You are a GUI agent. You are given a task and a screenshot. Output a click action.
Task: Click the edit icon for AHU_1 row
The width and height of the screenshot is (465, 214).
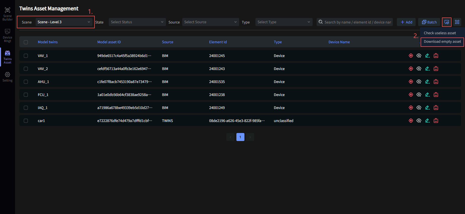(427, 81)
